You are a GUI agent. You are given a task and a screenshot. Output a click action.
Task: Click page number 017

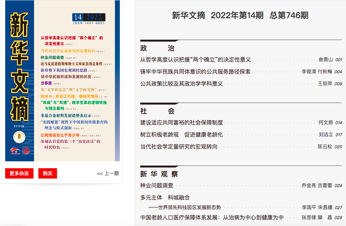pos(339,135)
